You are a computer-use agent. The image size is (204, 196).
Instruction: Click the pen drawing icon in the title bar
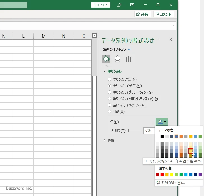tap(119, 5)
